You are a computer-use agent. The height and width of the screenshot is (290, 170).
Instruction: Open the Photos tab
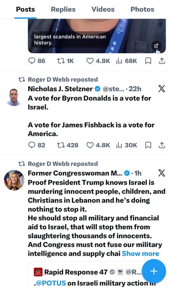pyautogui.click(x=142, y=9)
